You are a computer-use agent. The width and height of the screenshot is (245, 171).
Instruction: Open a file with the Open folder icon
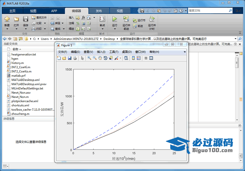pos(16,19)
